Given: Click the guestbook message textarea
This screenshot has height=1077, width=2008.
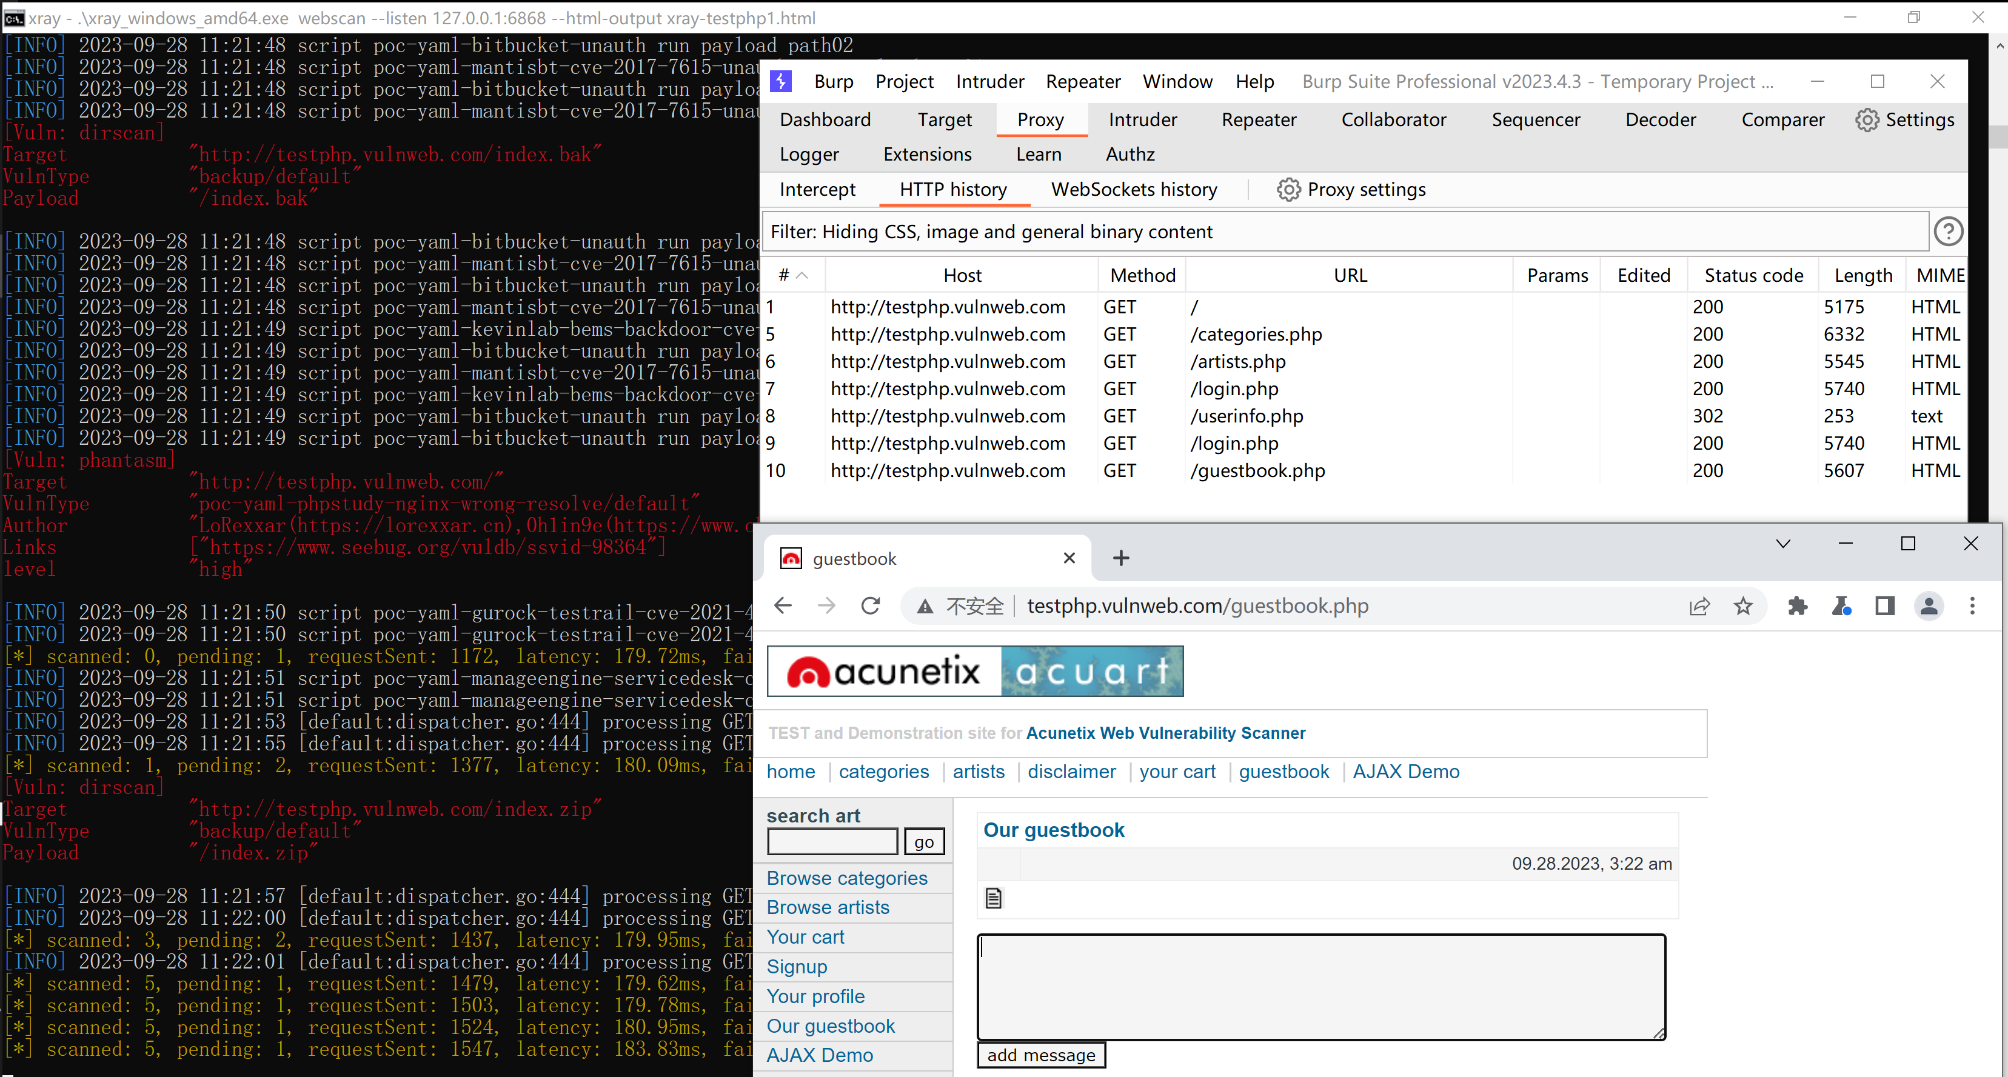Looking at the screenshot, I should (1321, 987).
